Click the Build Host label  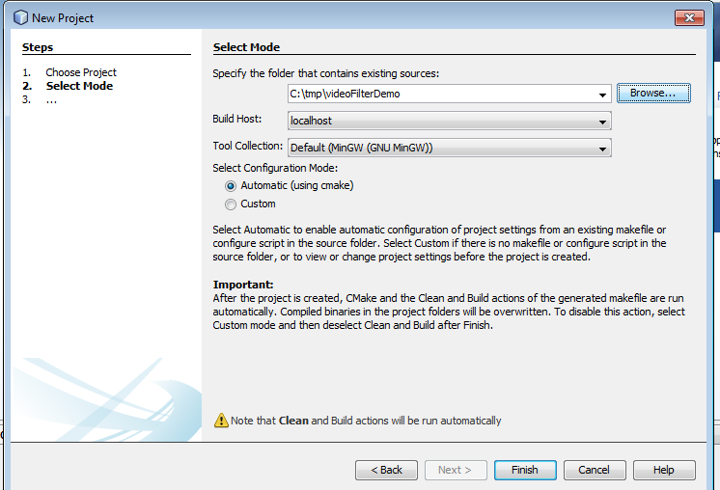coord(237,119)
